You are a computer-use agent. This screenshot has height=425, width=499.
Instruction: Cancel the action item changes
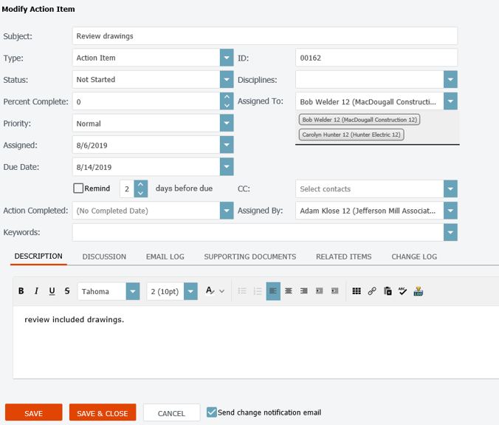tap(171, 413)
